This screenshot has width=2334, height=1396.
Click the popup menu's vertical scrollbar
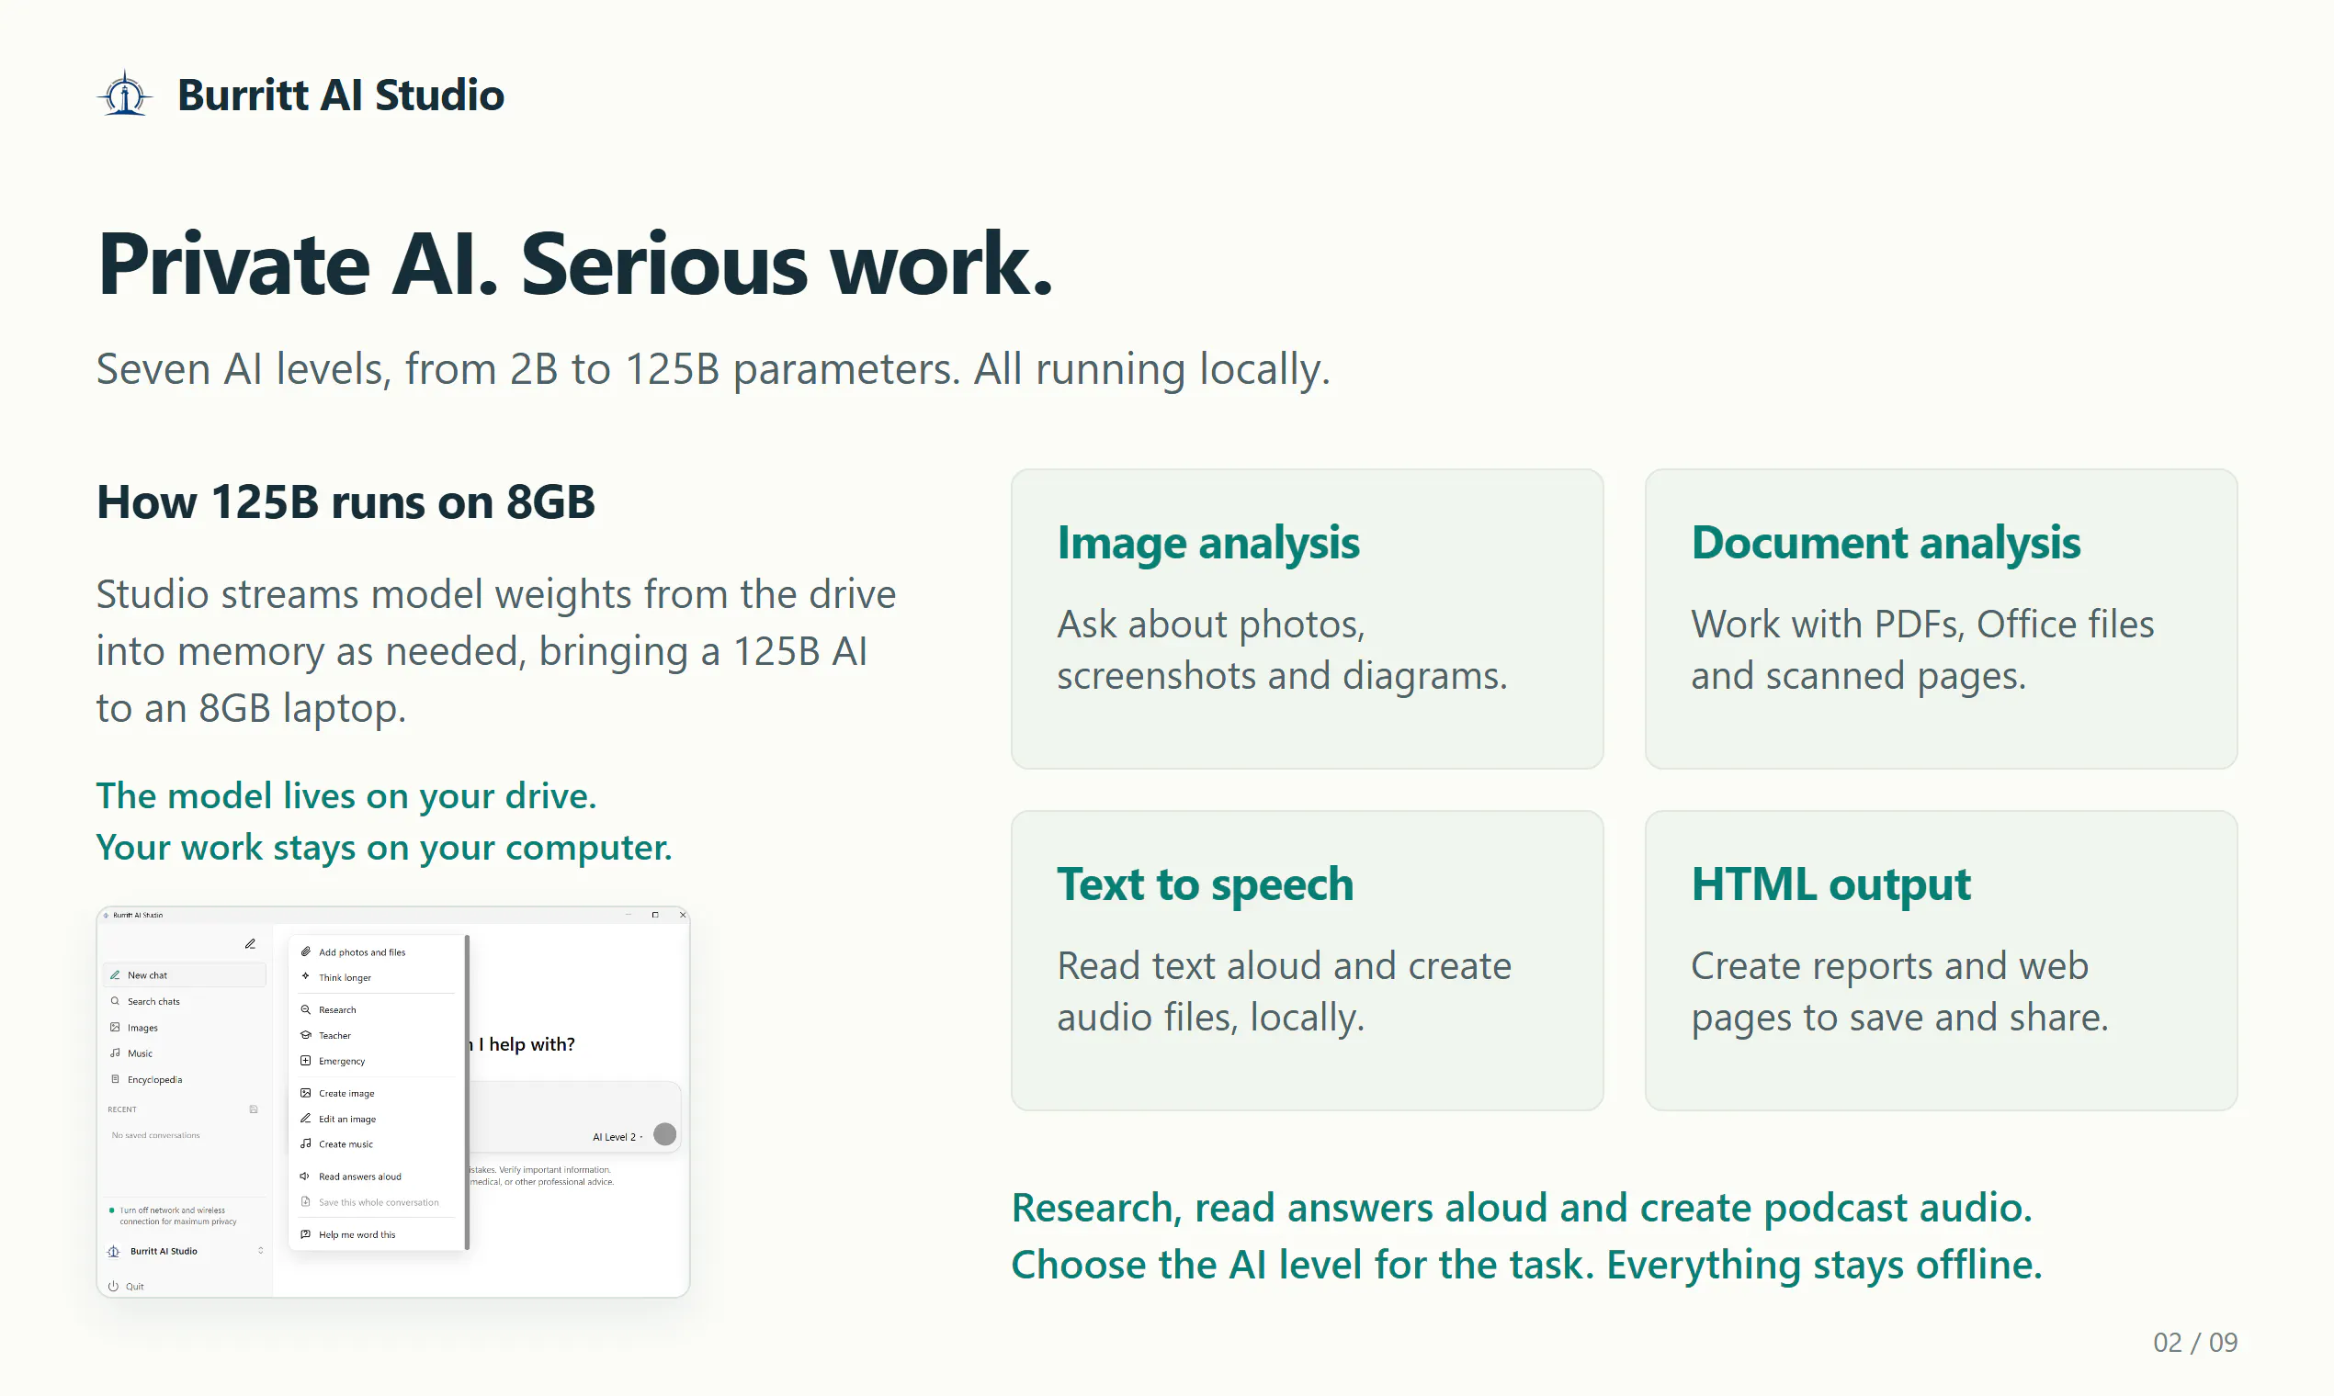(x=467, y=1091)
